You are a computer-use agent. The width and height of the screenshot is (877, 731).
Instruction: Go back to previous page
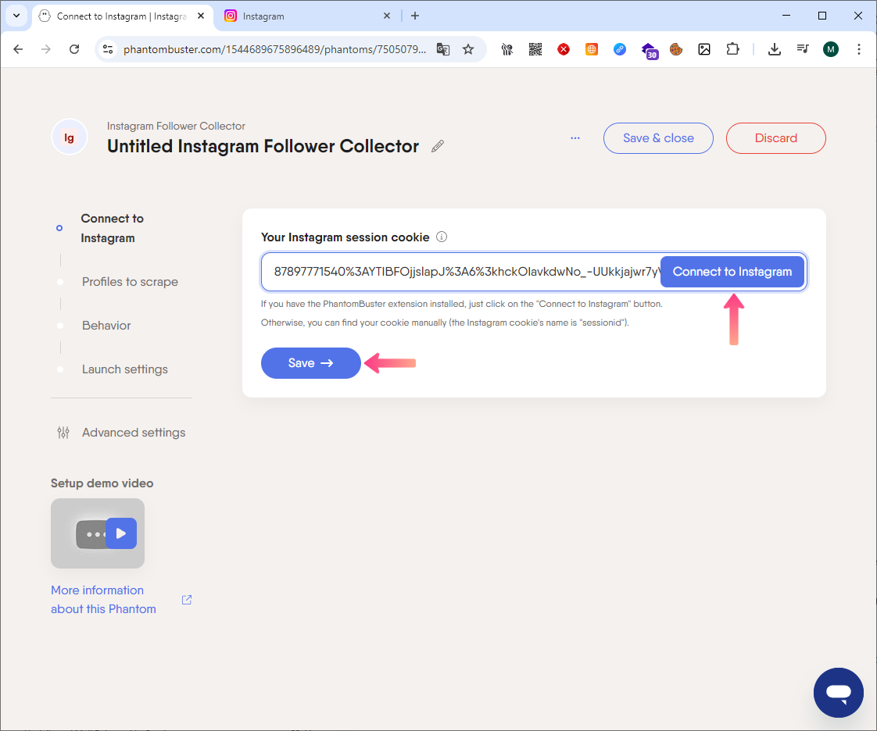[18, 49]
